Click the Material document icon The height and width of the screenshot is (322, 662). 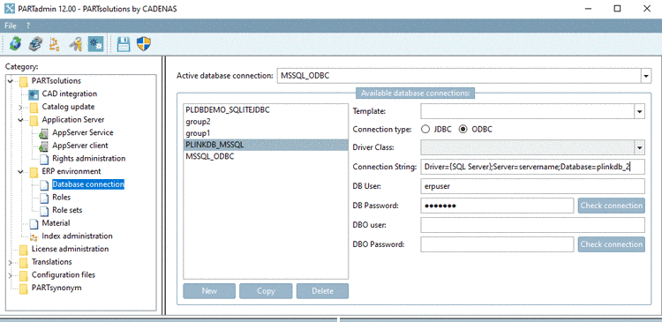[34, 223]
